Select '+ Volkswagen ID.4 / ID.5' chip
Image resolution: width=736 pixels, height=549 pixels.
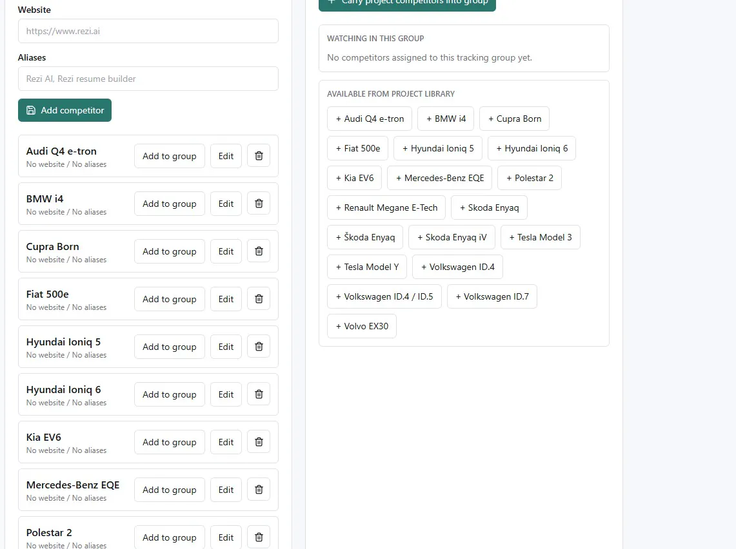(x=384, y=296)
